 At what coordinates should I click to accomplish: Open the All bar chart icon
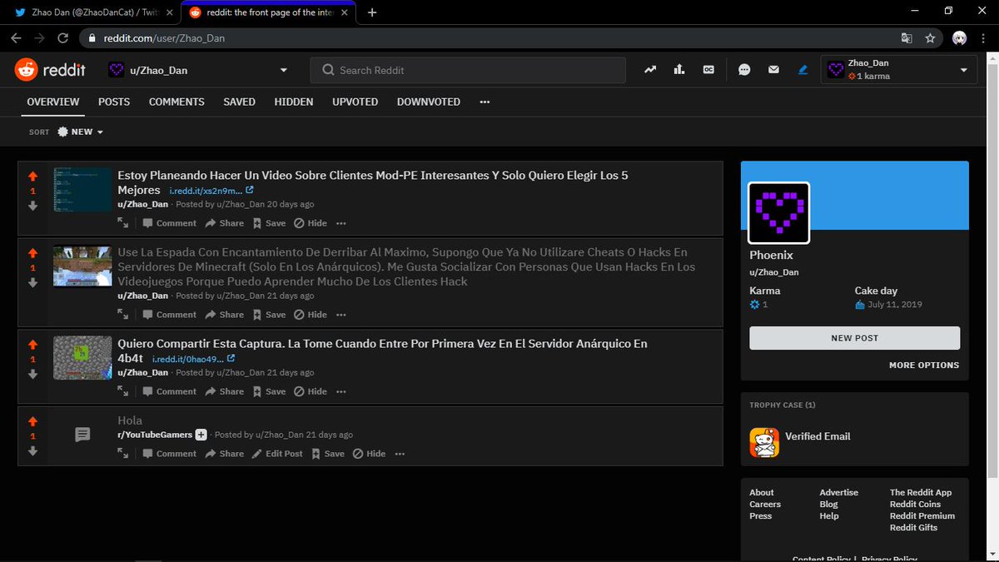pos(679,70)
